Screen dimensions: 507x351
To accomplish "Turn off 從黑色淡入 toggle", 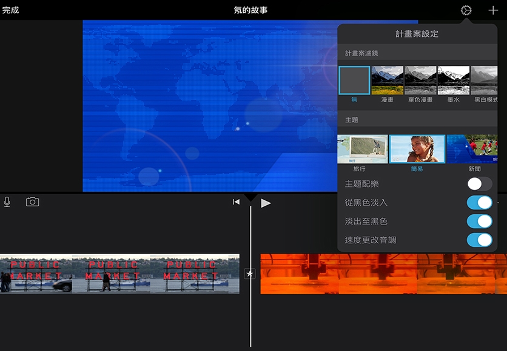I will tap(479, 203).
